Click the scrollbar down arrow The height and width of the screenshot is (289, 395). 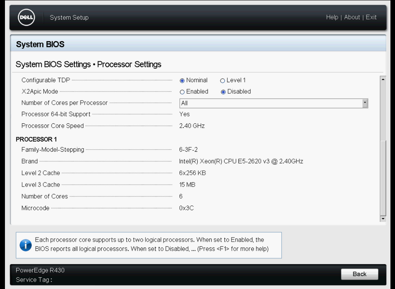[383, 219]
